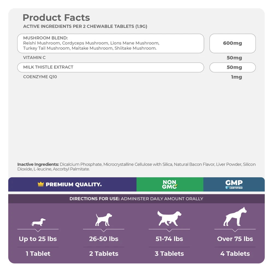273x273 pixels.
Task: Click the gold crown icon
Action: click(41, 184)
